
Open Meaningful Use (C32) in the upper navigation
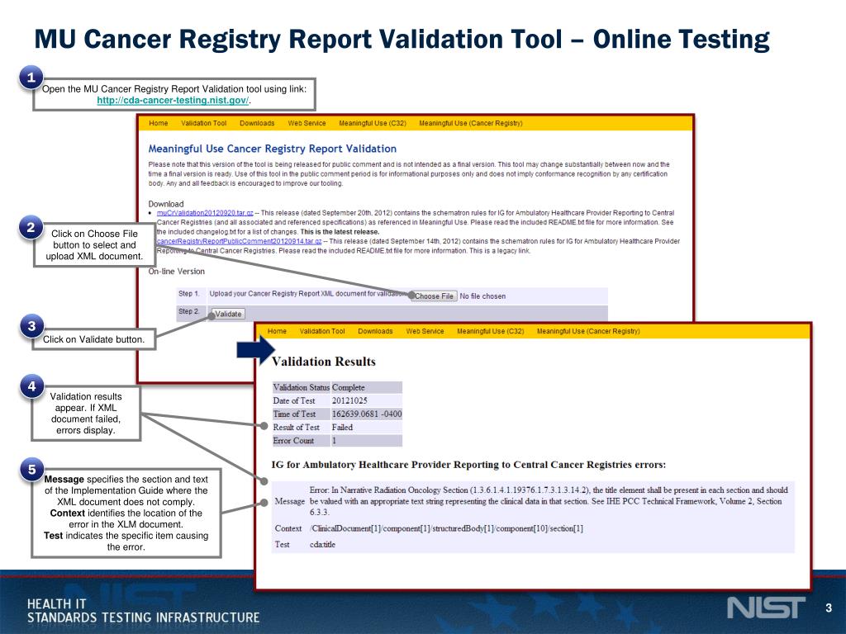(x=373, y=123)
